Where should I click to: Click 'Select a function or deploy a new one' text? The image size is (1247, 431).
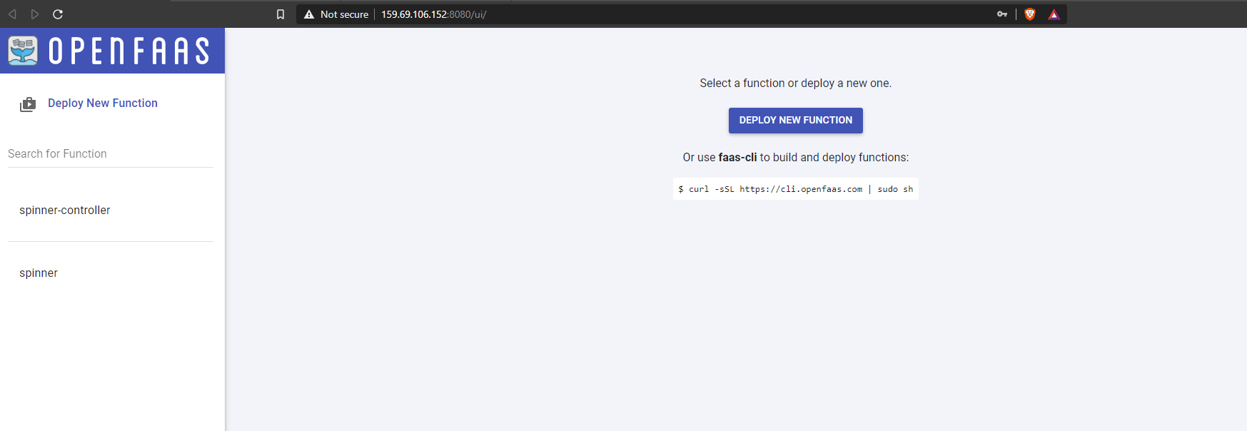click(x=796, y=83)
